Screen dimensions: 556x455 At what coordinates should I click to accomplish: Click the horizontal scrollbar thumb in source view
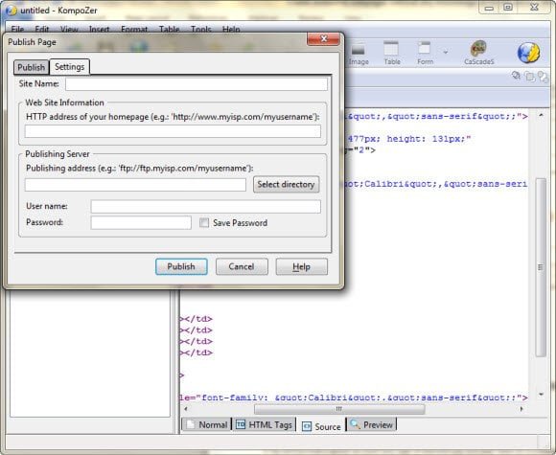coord(339,409)
